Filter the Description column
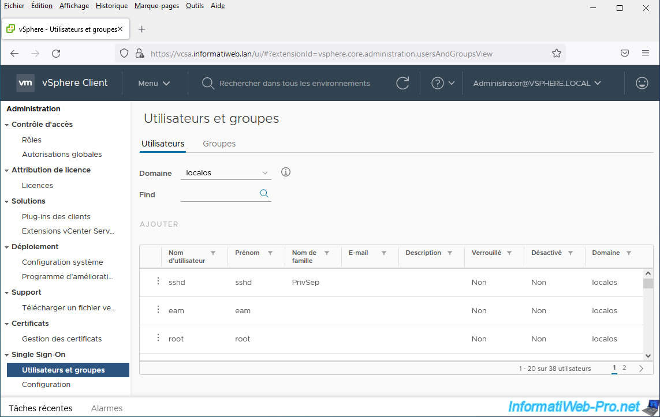660x417 pixels. coord(450,253)
